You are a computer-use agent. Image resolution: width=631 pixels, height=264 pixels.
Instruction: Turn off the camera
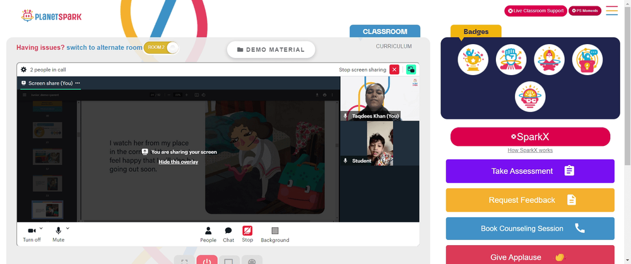32,234
